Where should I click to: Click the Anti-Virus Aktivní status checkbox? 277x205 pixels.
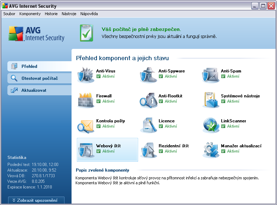pyautogui.click(x=99, y=76)
